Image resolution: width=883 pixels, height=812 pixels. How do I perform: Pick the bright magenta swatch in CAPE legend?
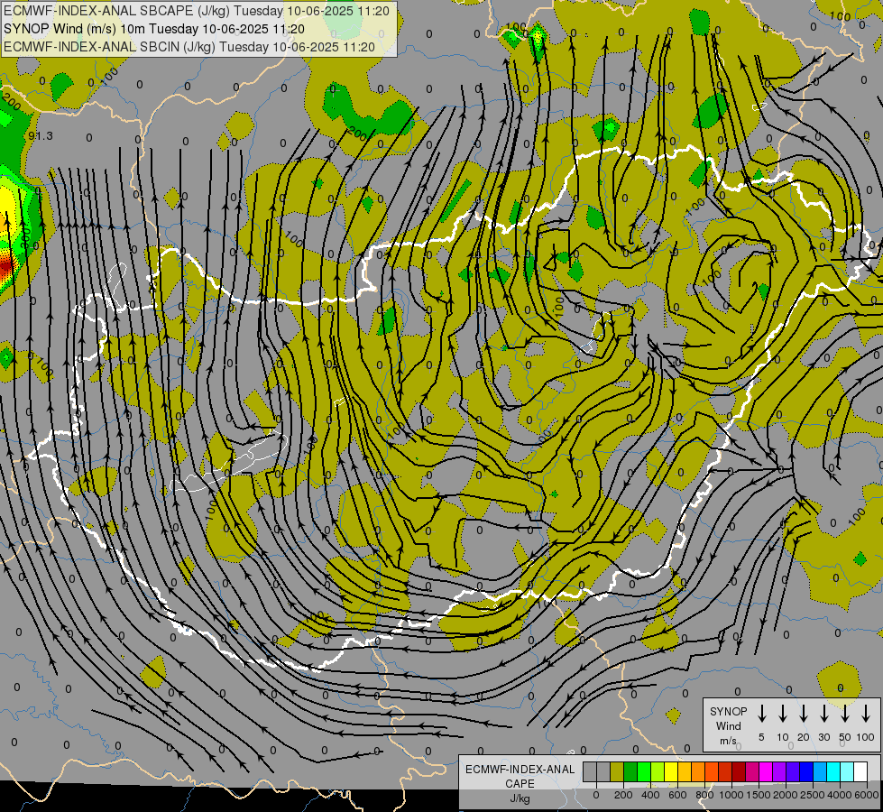(766, 772)
